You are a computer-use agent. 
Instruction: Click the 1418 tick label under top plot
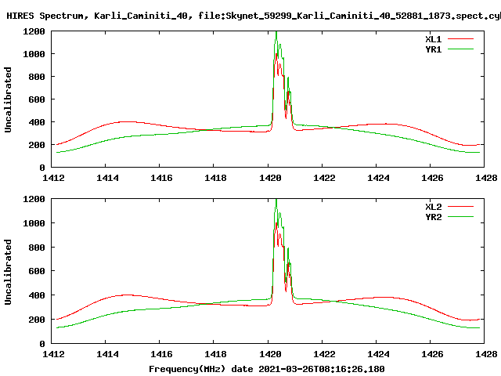(x=216, y=178)
